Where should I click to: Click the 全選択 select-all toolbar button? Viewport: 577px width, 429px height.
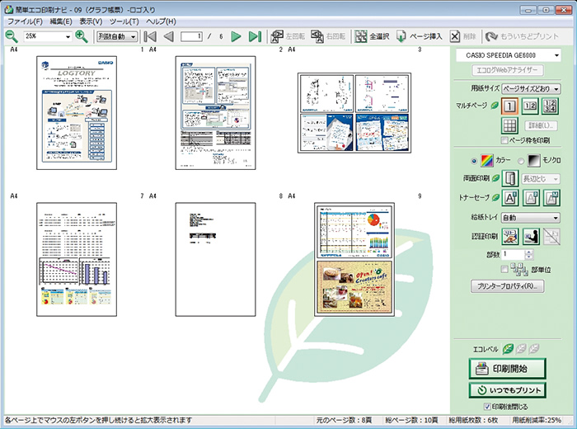[373, 36]
